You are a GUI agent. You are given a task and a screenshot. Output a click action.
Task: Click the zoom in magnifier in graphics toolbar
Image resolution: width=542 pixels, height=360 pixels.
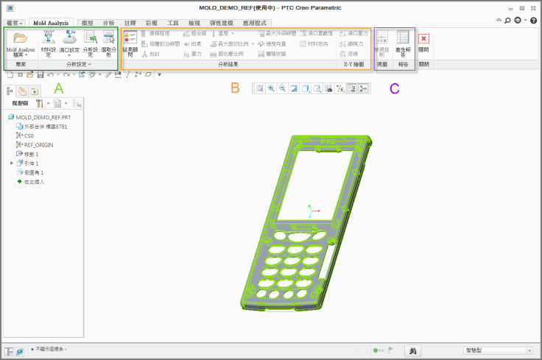271,88
